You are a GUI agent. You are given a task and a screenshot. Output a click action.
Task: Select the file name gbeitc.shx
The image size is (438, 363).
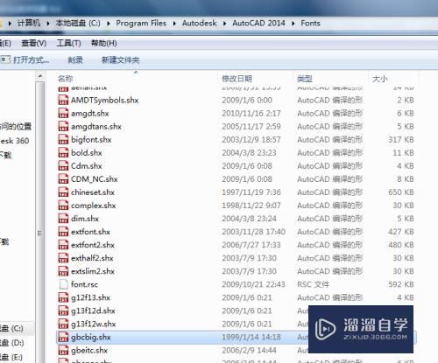pyautogui.click(x=89, y=350)
